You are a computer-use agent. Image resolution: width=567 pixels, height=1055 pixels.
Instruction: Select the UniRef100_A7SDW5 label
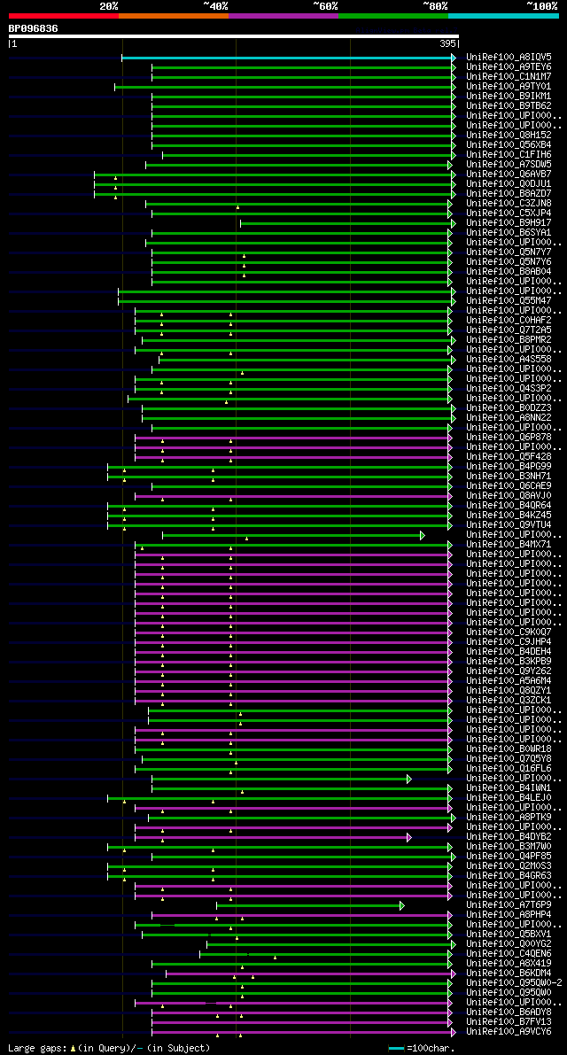click(x=509, y=165)
